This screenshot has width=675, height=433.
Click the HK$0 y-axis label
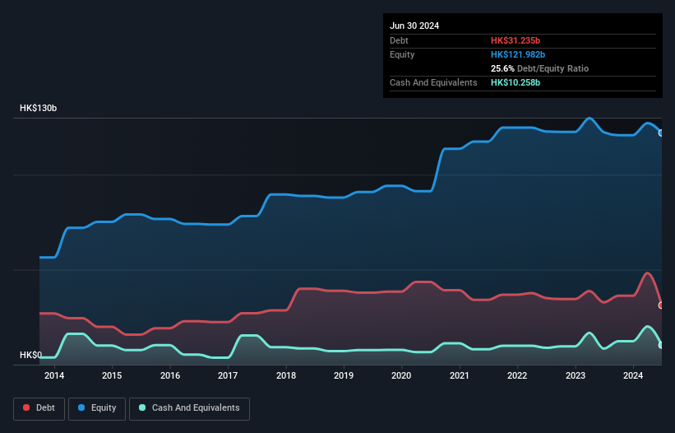[31, 355]
